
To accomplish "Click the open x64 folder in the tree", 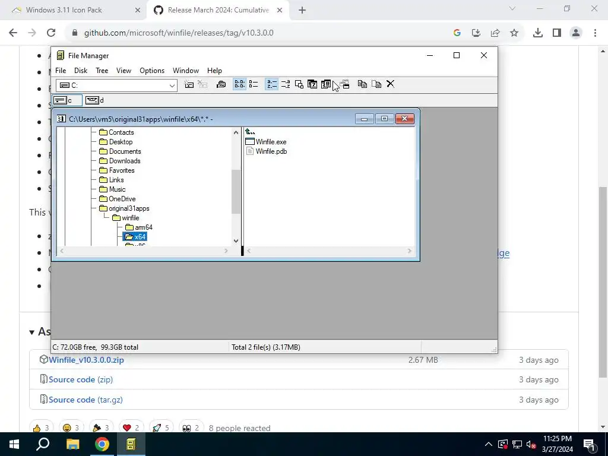I will point(135,237).
